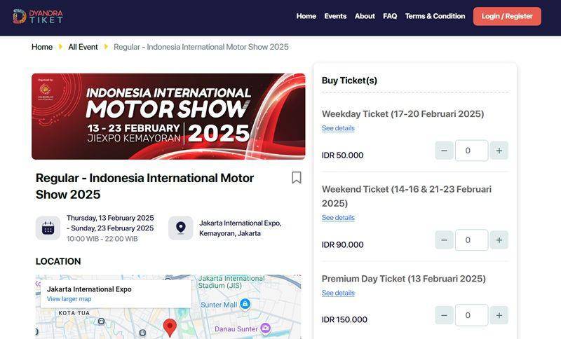The image size is (561, 339).
Task: Open Terms & Condition page
Action: point(435,16)
